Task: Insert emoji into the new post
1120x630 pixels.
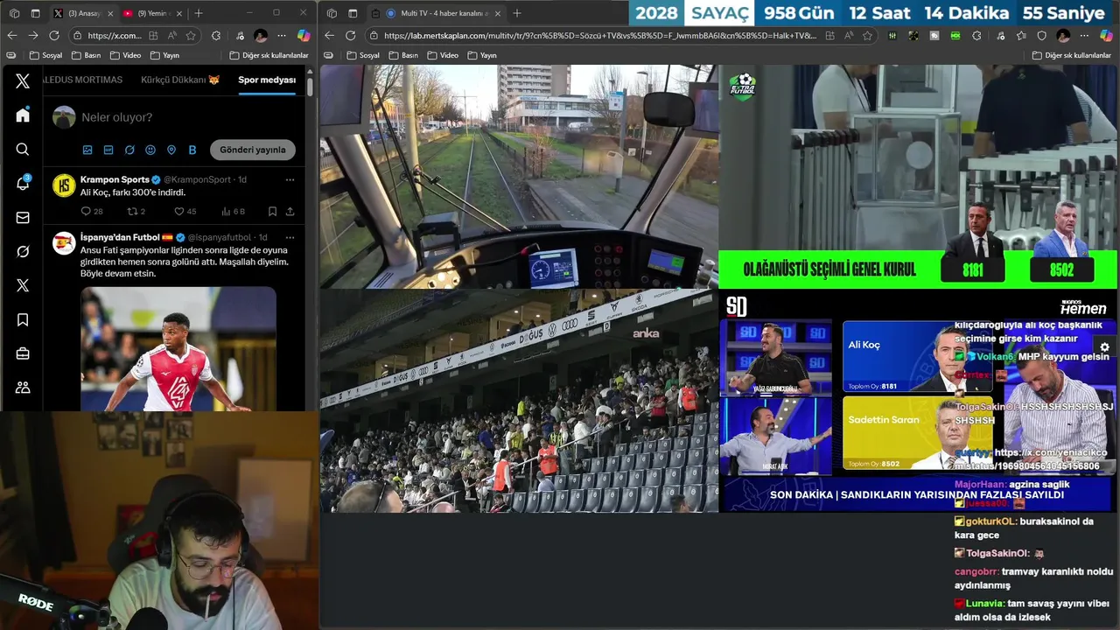Action: click(x=150, y=150)
